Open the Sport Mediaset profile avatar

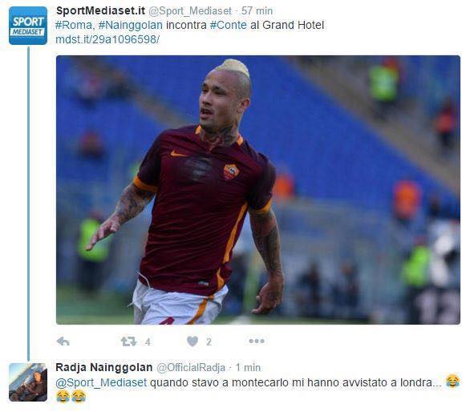28,26
